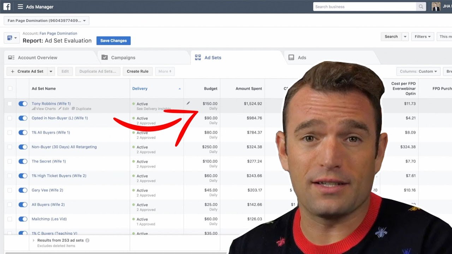Check the Tony Robbins (Wife 1) row checkbox

pyautogui.click(x=10, y=104)
